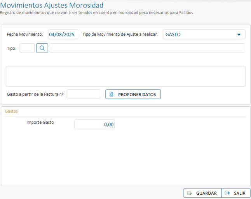Click the exit arrow icon inside SALIR
The height and width of the screenshot is (199, 251).
coord(227,193)
